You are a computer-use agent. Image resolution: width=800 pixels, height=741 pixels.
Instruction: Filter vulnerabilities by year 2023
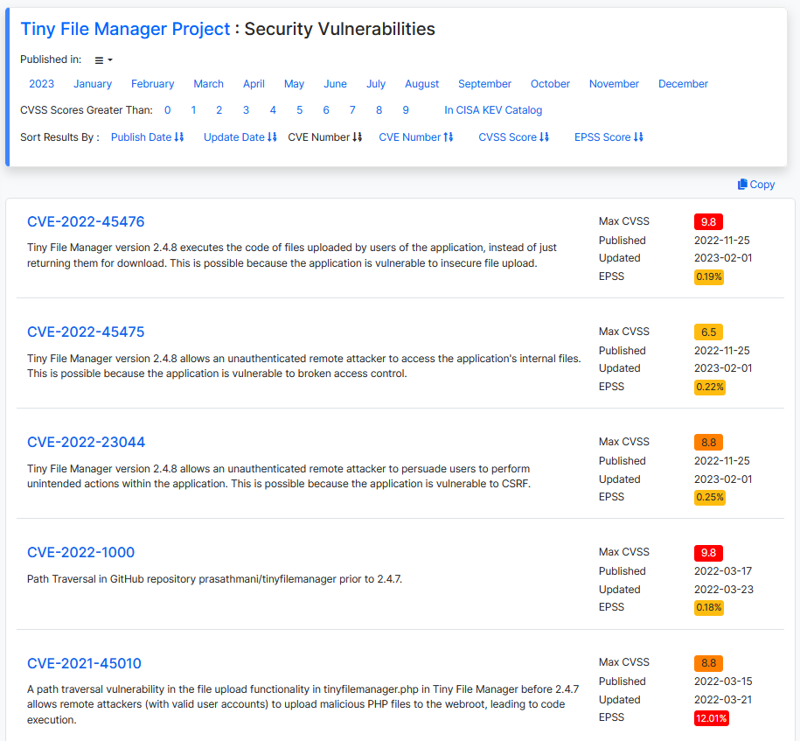41,84
